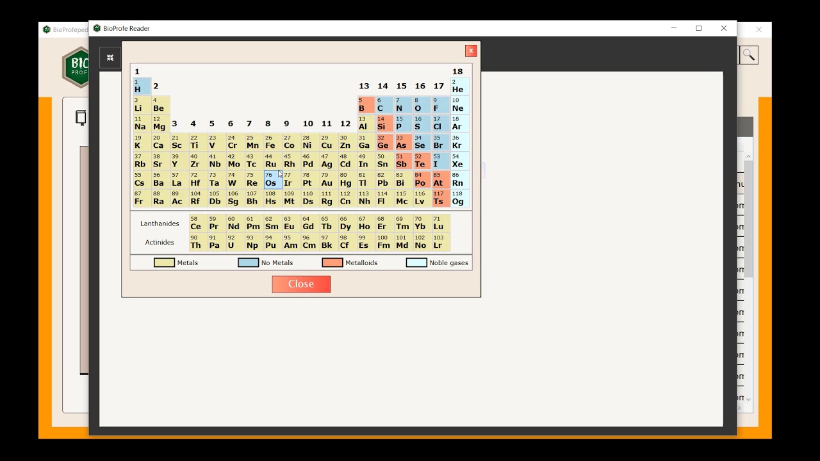The height and width of the screenshot is (461, 820).
Task: Click the Noble gases legend swatch
Action: pyautogui.click(x=416, y=263)
